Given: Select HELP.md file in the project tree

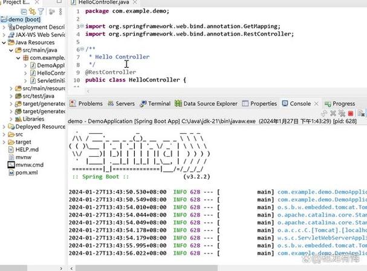Looking at the screenshot, I should tap(27, 149).
